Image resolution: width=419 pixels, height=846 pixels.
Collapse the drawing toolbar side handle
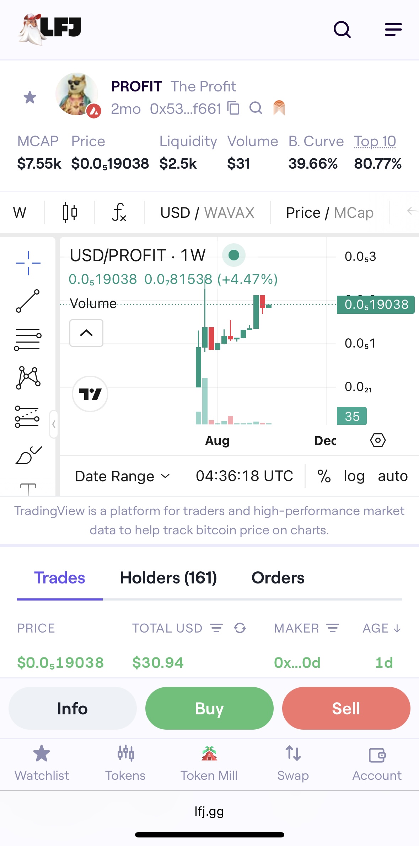pos(54,424)
